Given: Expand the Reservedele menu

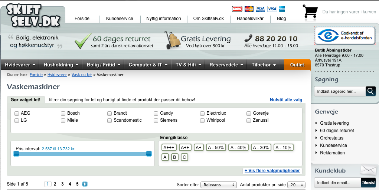Looking at the screenshot, I should [226, 65].
